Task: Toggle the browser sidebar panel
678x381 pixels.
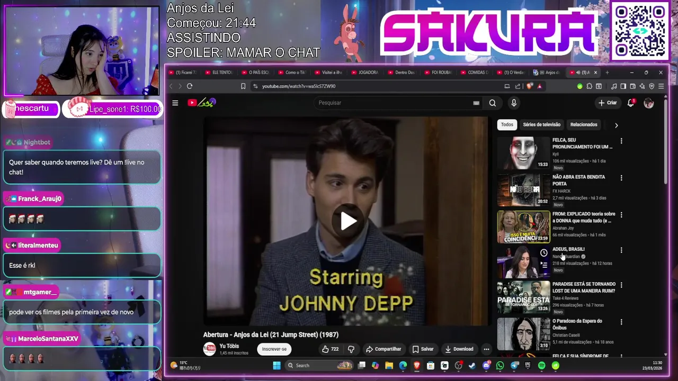Action: click(623, 86)
